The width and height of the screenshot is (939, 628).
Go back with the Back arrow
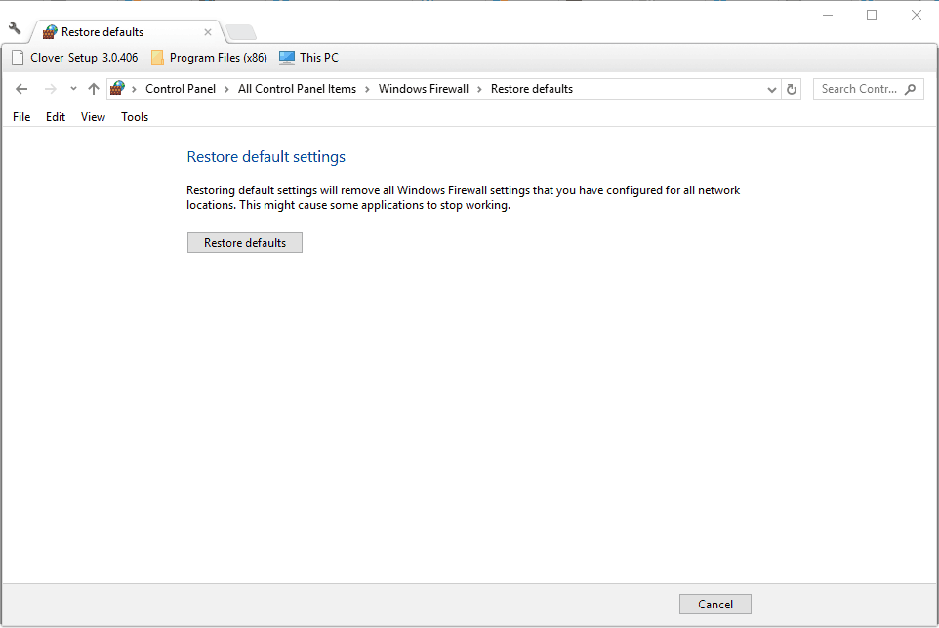click(21, 89)
